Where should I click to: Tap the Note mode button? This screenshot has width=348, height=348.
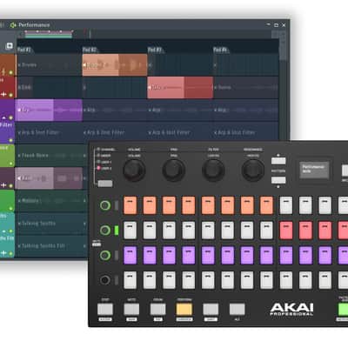(131, 309)
